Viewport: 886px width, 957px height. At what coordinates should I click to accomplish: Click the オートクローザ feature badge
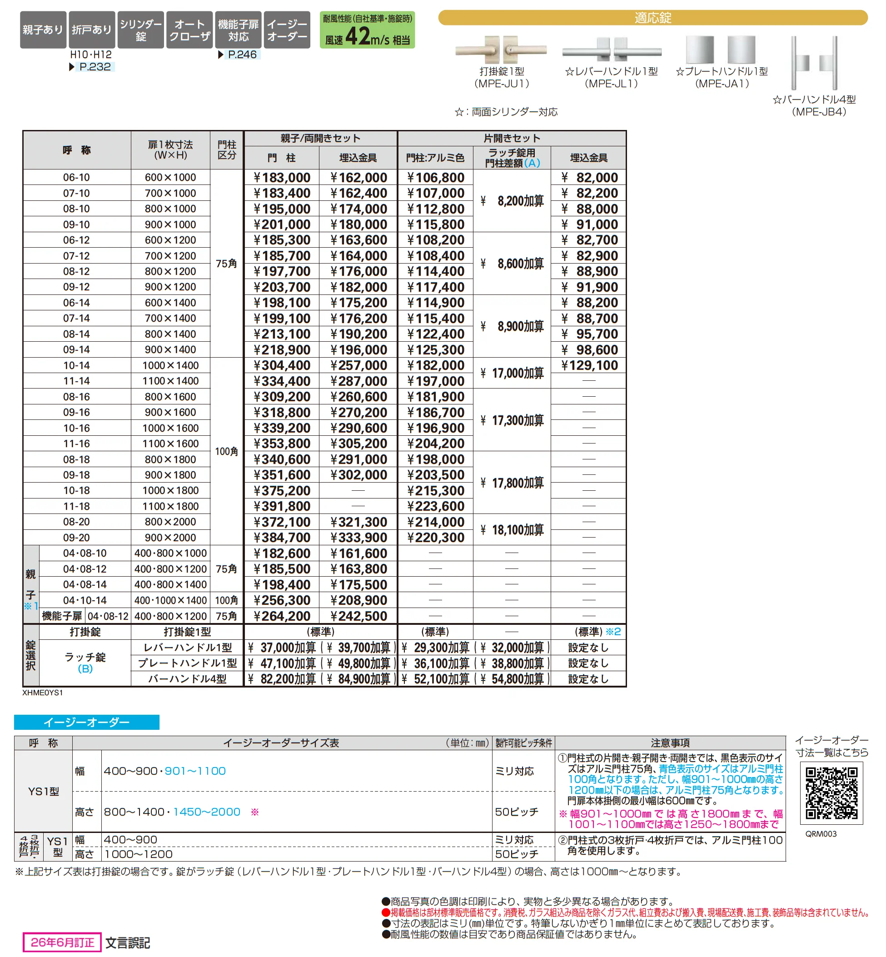pyautogui.click(x=190, y=30)
